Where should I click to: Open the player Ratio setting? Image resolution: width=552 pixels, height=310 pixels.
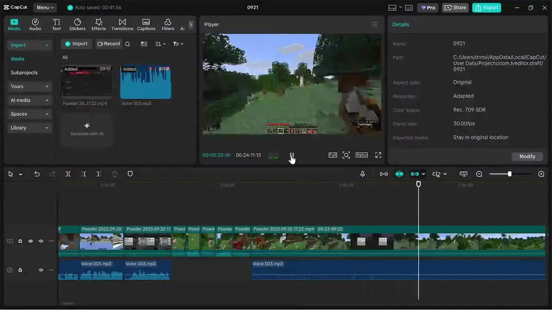(x=361, y=155)
